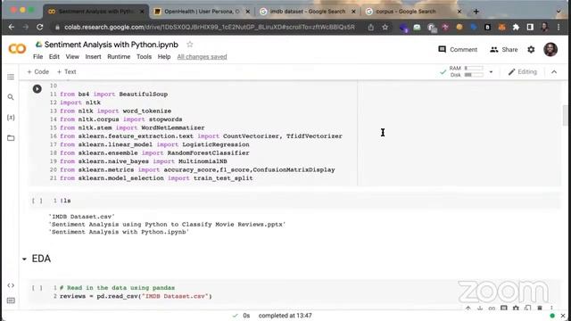Click the EDA section heading
The width and height of the screenshot is (571, 321).
[41, 259]
